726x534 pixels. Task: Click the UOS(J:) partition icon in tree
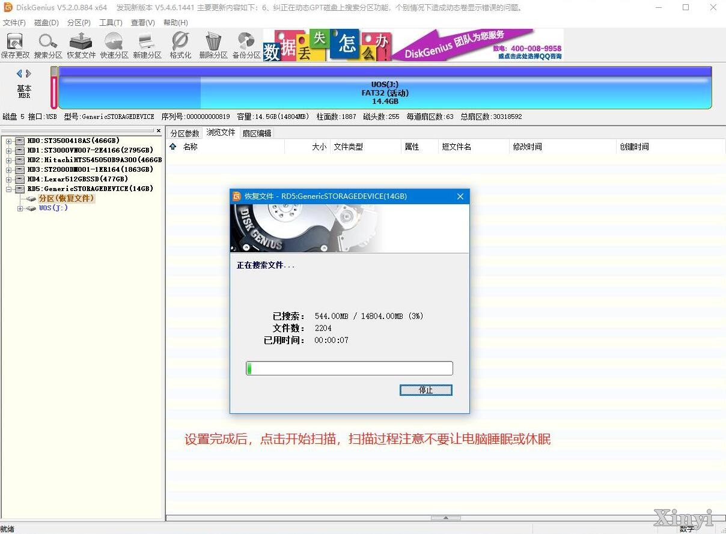click(31, 208)
